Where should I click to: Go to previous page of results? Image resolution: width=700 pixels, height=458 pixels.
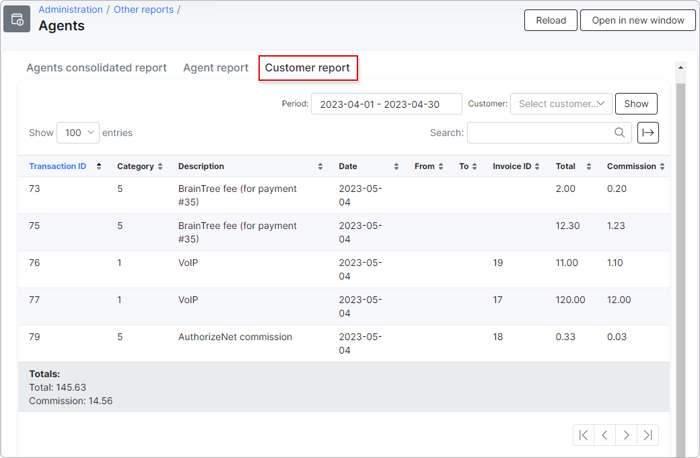coord(604,435)
